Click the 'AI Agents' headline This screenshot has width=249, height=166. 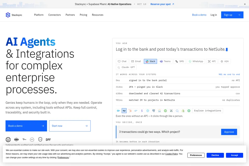click(31, 42)
